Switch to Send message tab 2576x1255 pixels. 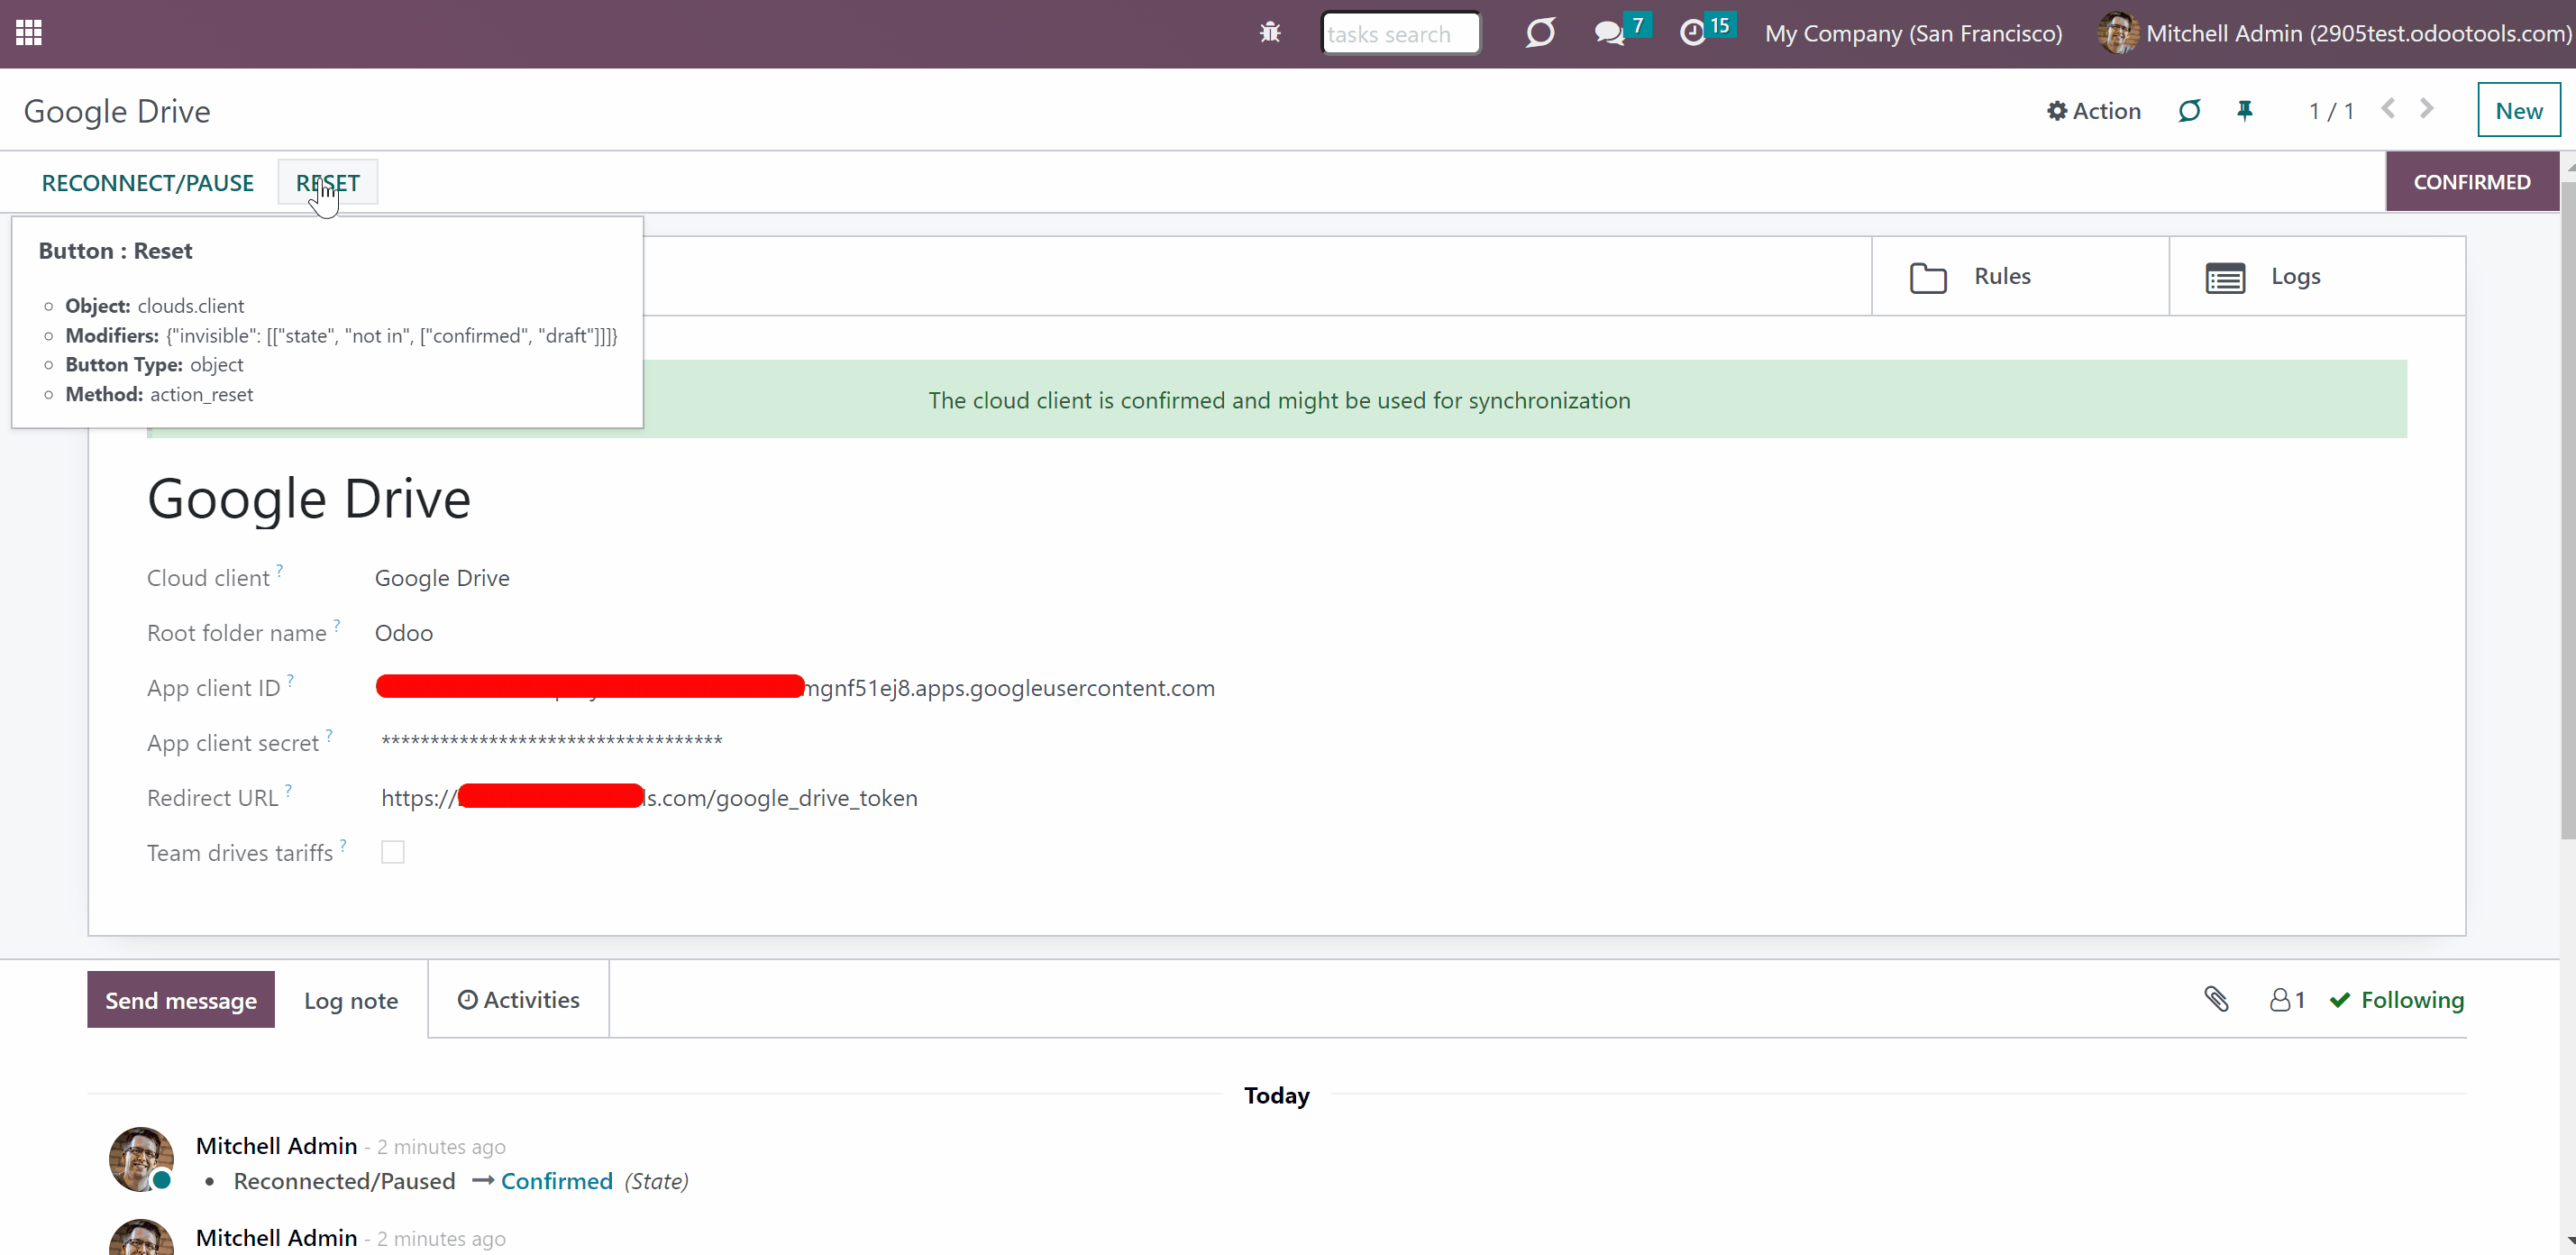click(x=181, y=1000)
